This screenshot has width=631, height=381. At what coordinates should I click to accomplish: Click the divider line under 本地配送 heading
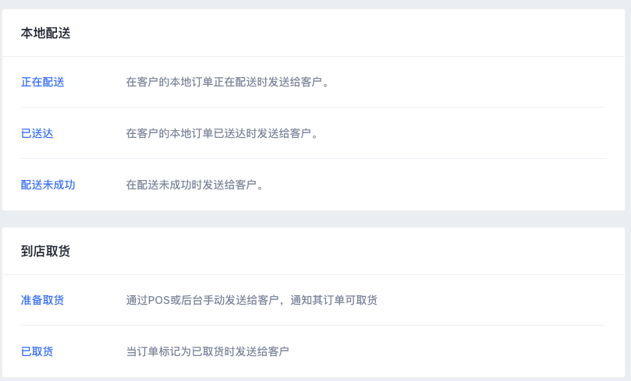tap(314, 56)
